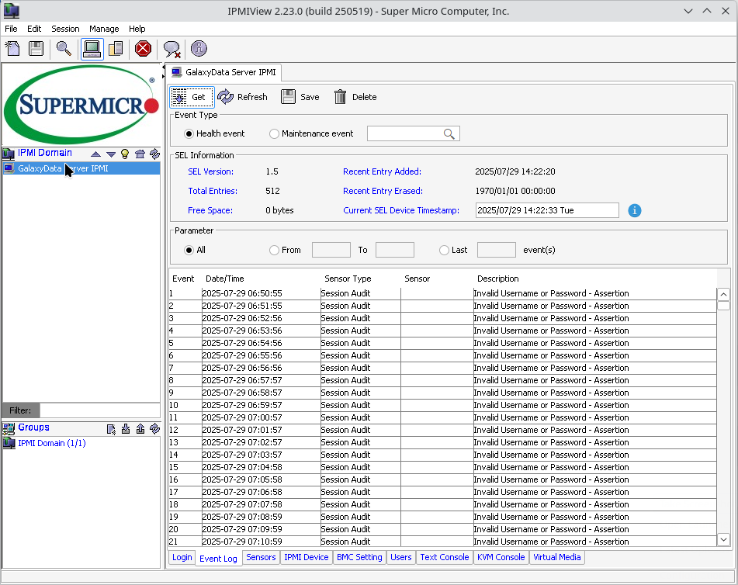Select the Event Log tab
Screen dimensions: 738x585
tap(218, 558)
